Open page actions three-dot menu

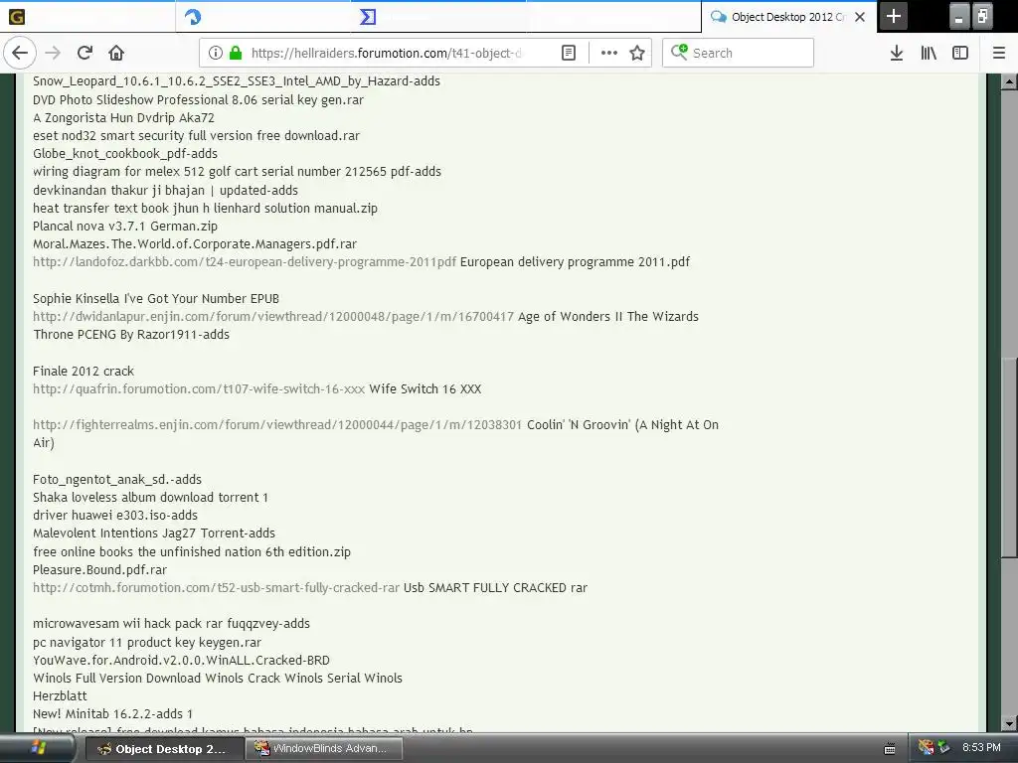point(609,54)
